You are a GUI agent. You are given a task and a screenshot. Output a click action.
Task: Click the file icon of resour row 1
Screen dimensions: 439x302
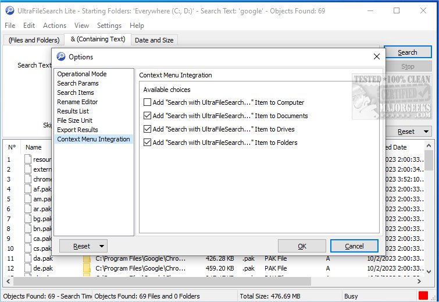(28, 159)
